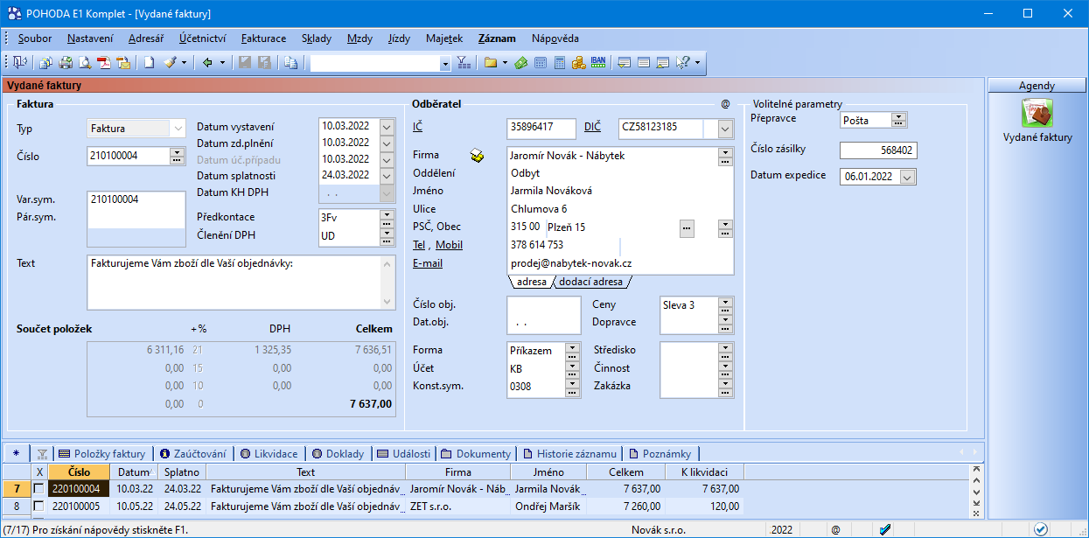Open the Datum zd.plnění date dropdown
This screenshot has width=1089, height=538.
point(387,143)
